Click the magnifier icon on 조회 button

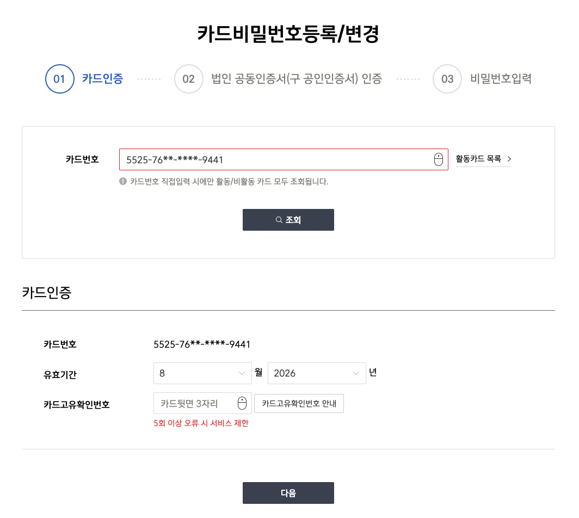click(279, 220)
